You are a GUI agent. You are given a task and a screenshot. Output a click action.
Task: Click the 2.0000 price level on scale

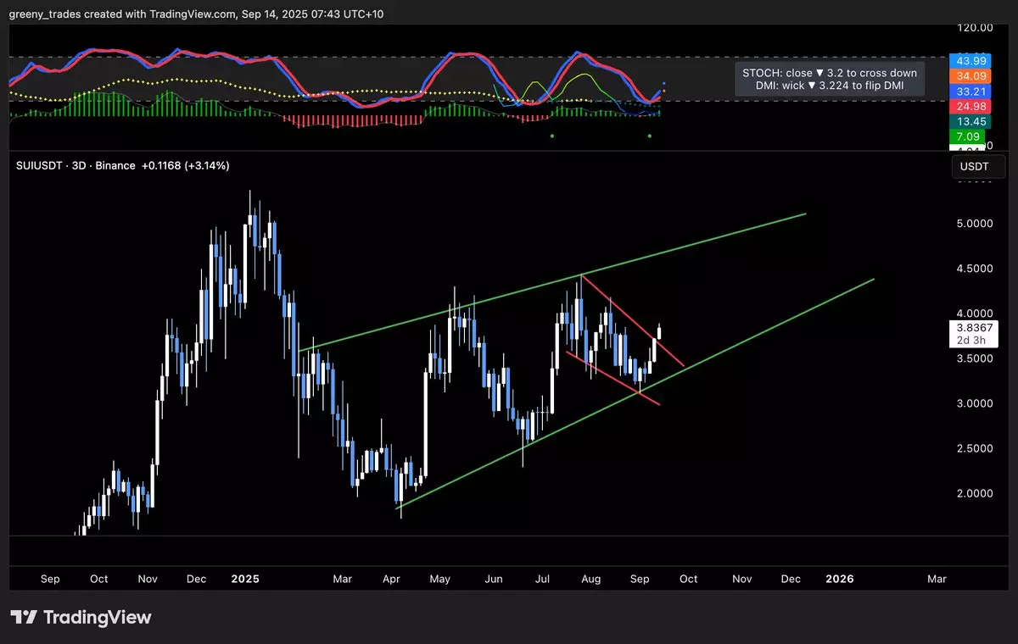pos(974,493)
